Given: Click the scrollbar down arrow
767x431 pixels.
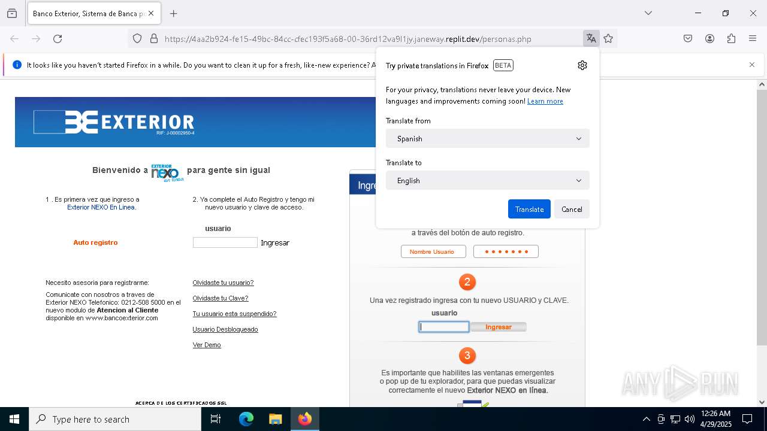Looking at the screenshot, I should tap(762, 402).
